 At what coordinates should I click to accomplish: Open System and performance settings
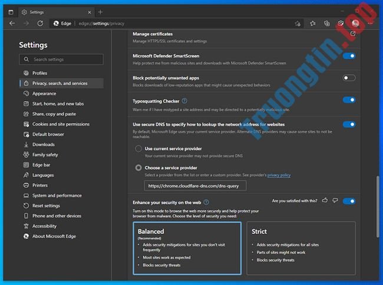click(61, 195)
